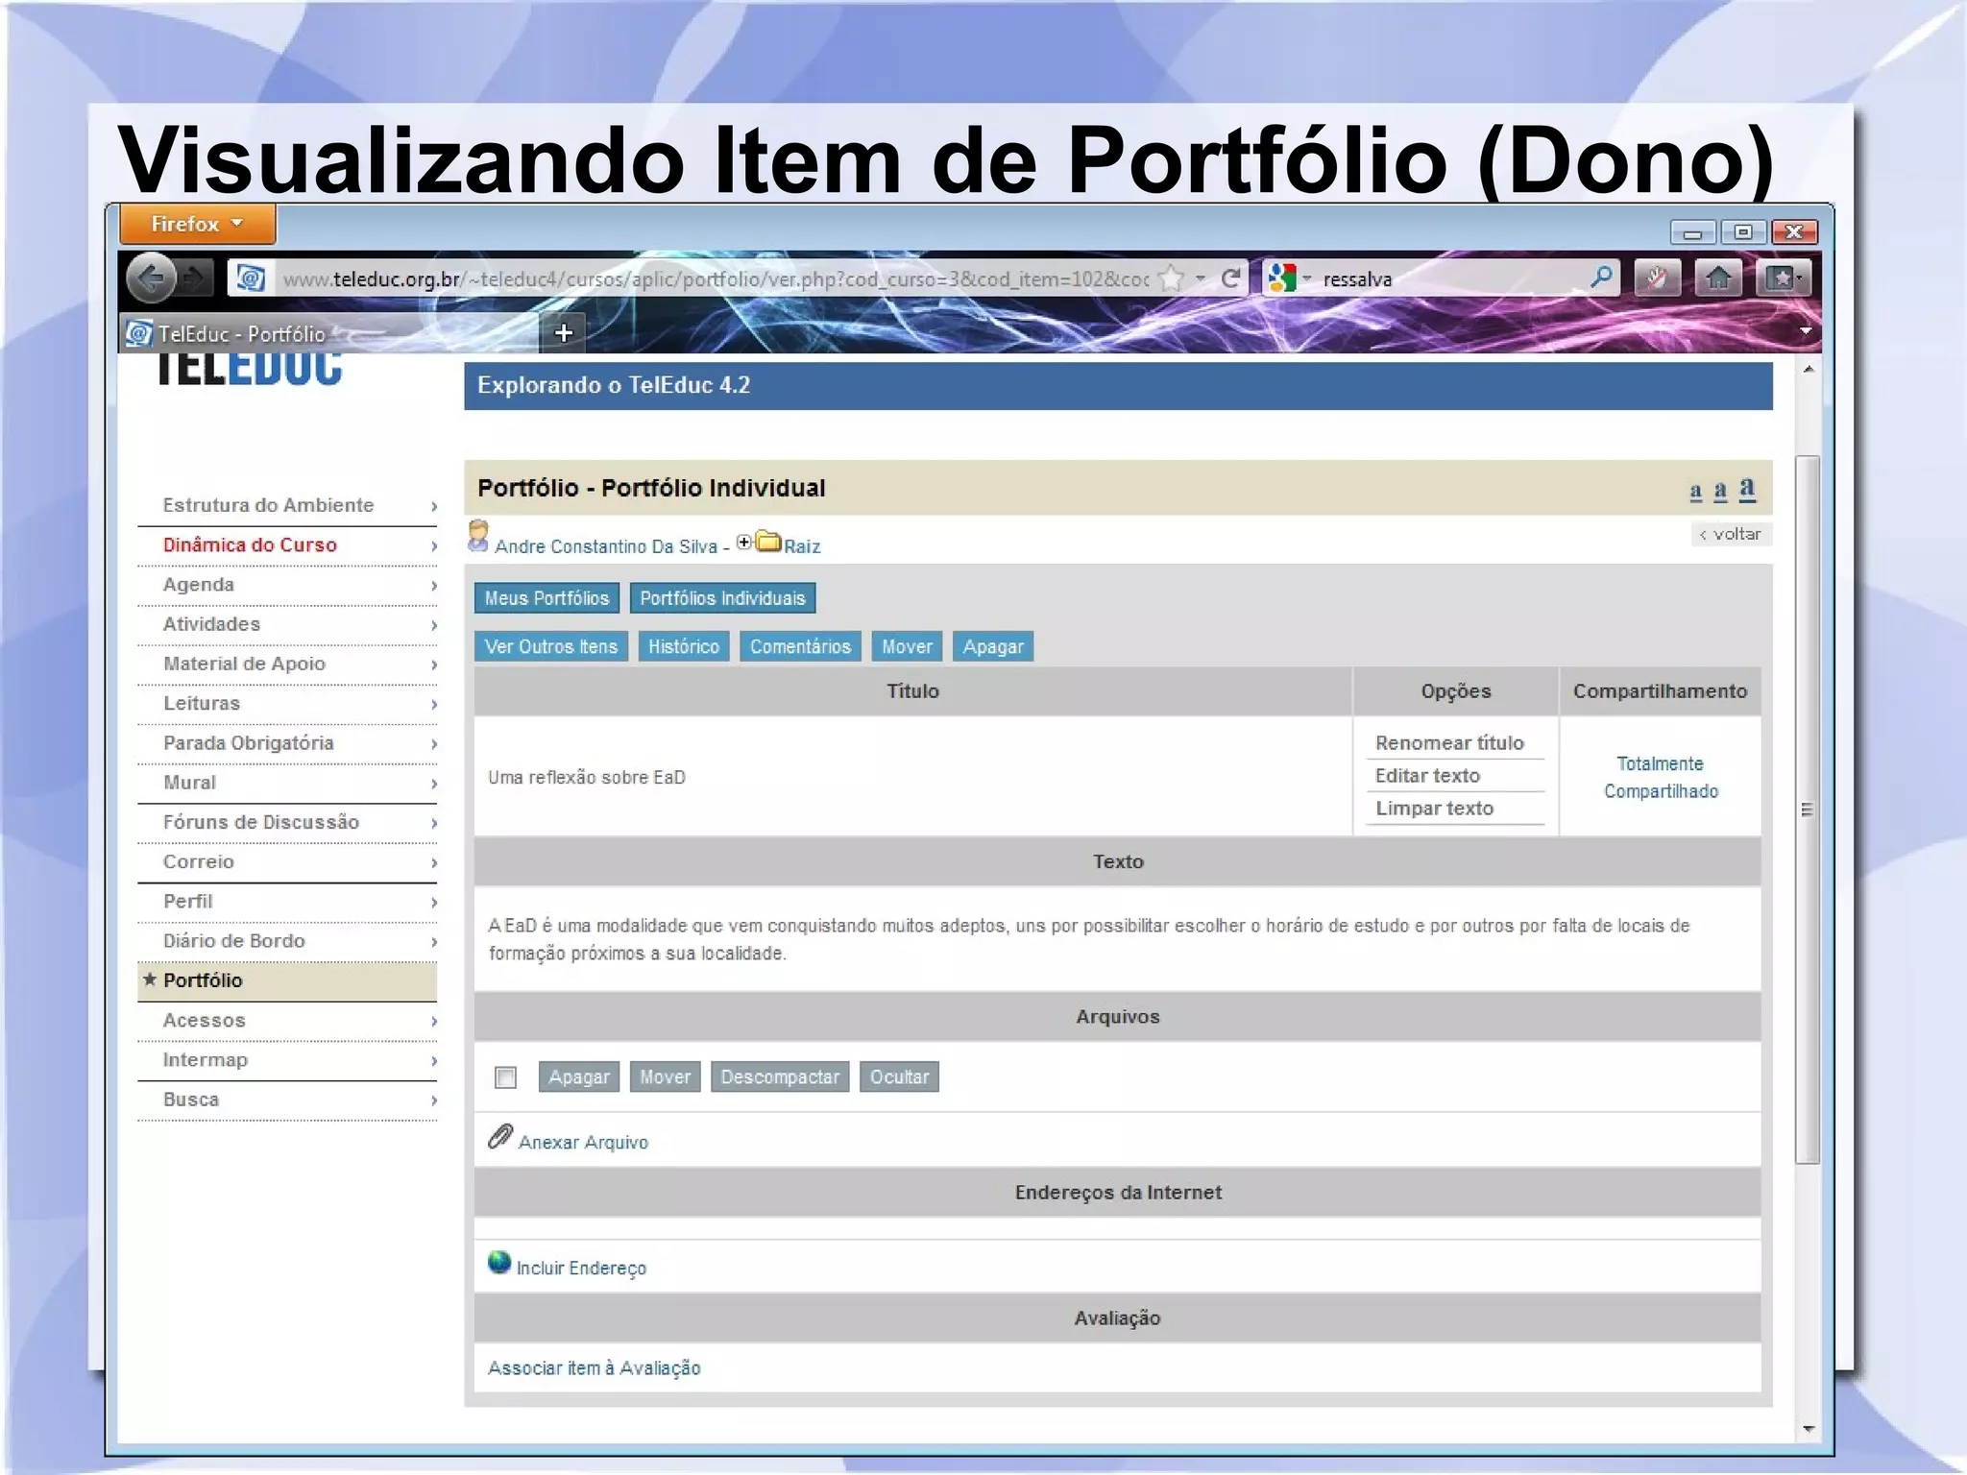
Task: Open Diário de Bordo menu item
Action: coord(233,941)
